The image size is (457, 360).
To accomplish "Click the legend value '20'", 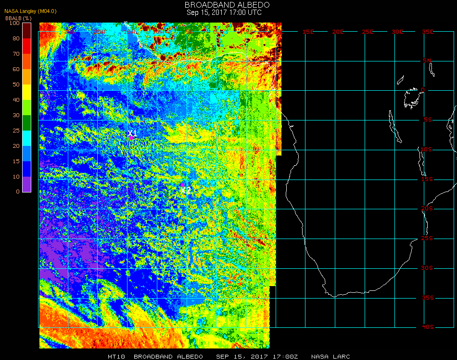I will [16, 146].
